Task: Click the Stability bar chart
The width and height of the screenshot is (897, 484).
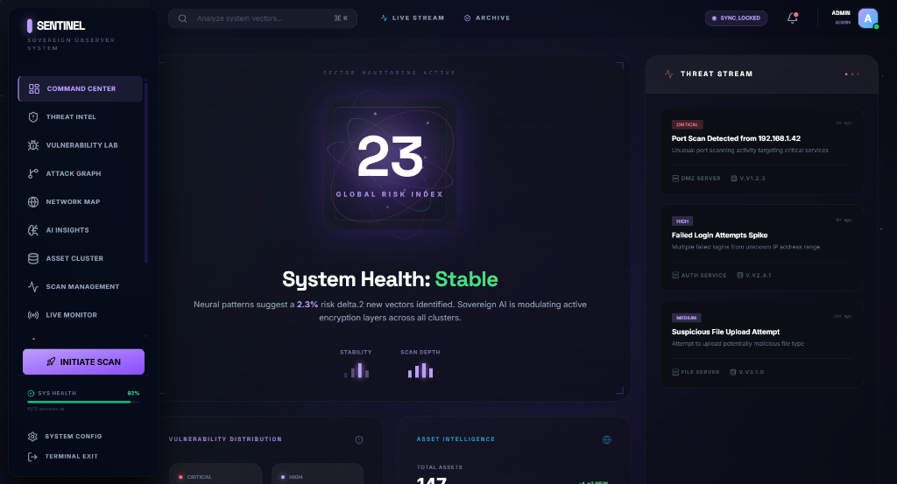Action: (356, 370)
